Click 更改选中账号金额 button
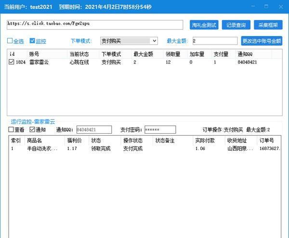Image resolution: width=289 pixels, height=238 pixels. pyautogui.click(x=262, y=41)
